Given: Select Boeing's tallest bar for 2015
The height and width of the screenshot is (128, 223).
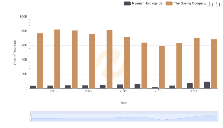Looking at the screenshot, I should tap(57, 59).
